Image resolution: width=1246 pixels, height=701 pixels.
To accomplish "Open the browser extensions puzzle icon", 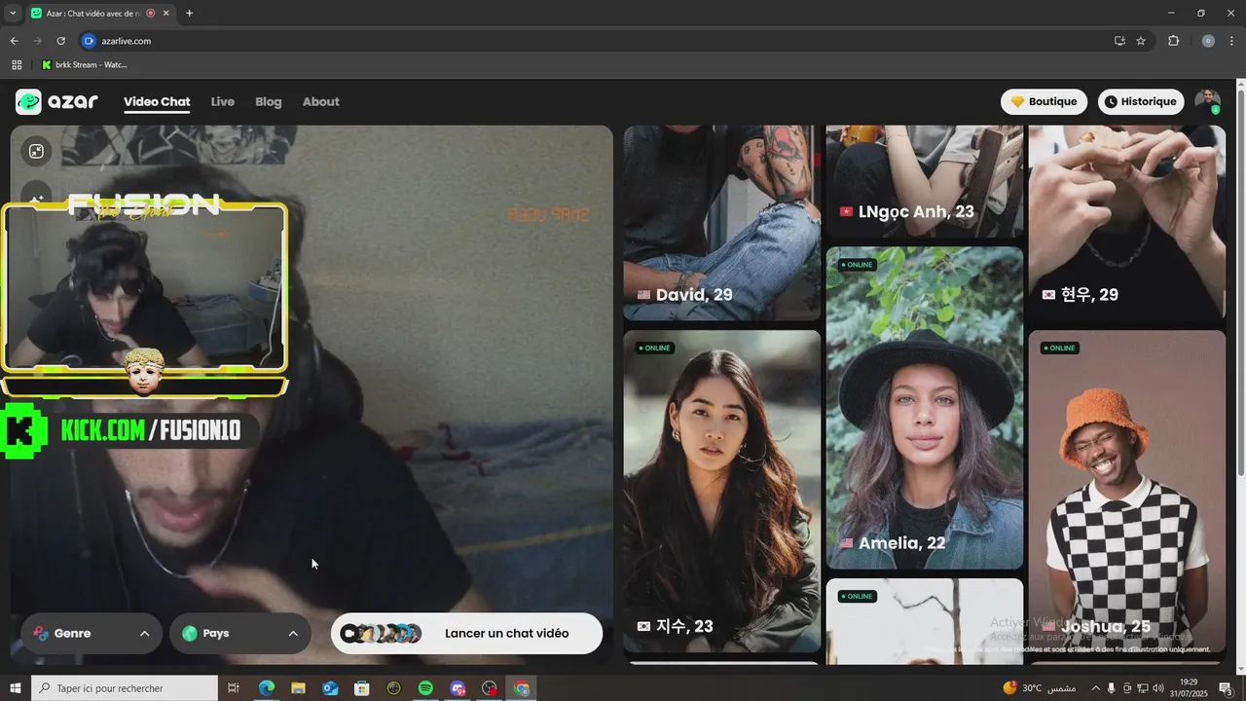I will point(1173,41).
